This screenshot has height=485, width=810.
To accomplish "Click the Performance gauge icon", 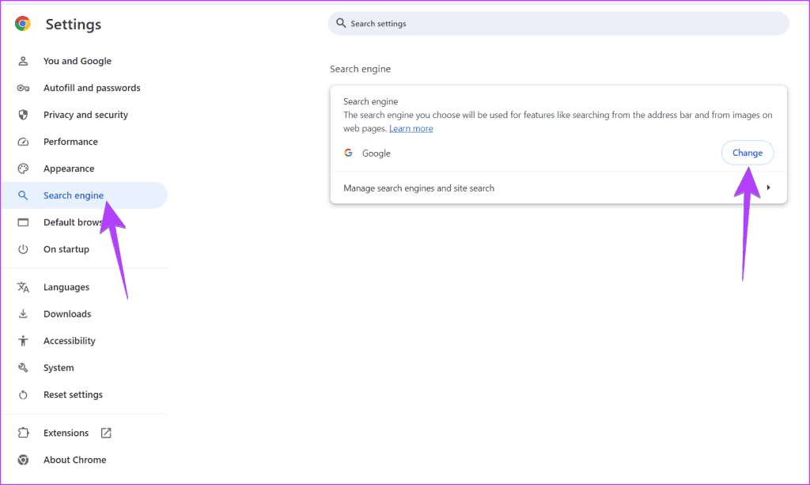I will (x=23, y=142).
